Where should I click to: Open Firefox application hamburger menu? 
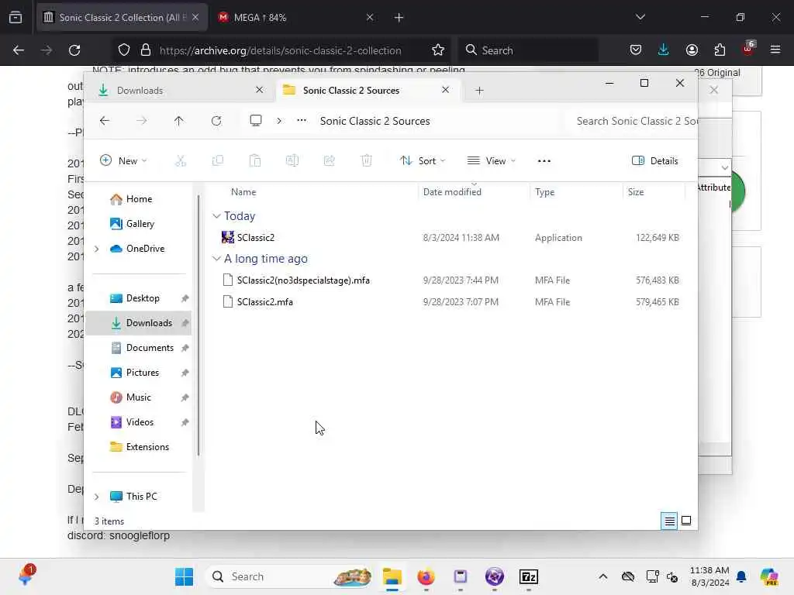click(x=775, y=50)
